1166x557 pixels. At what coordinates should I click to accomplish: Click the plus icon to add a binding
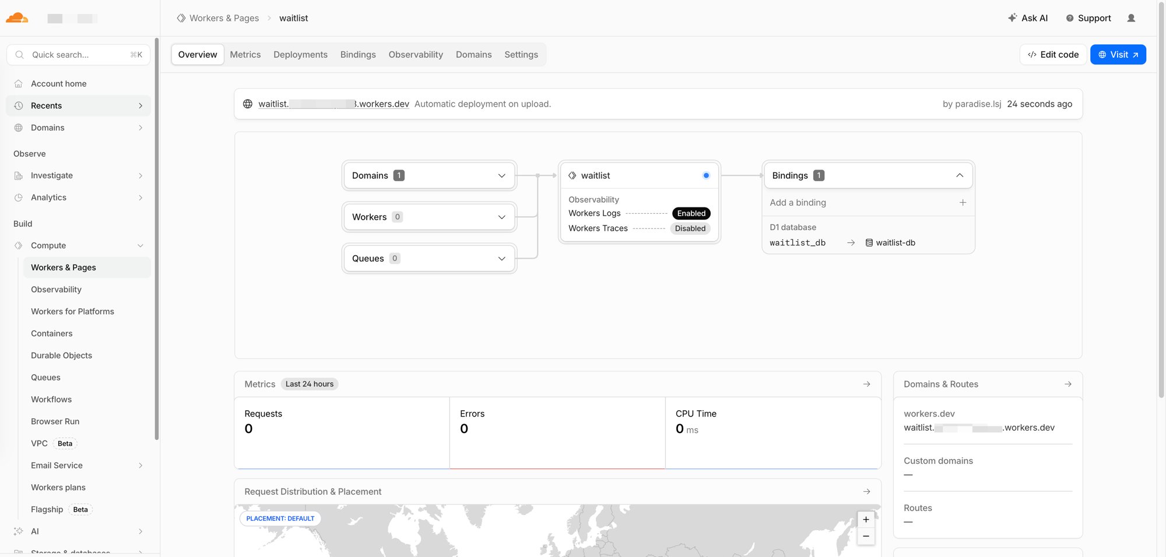point(963,203)
